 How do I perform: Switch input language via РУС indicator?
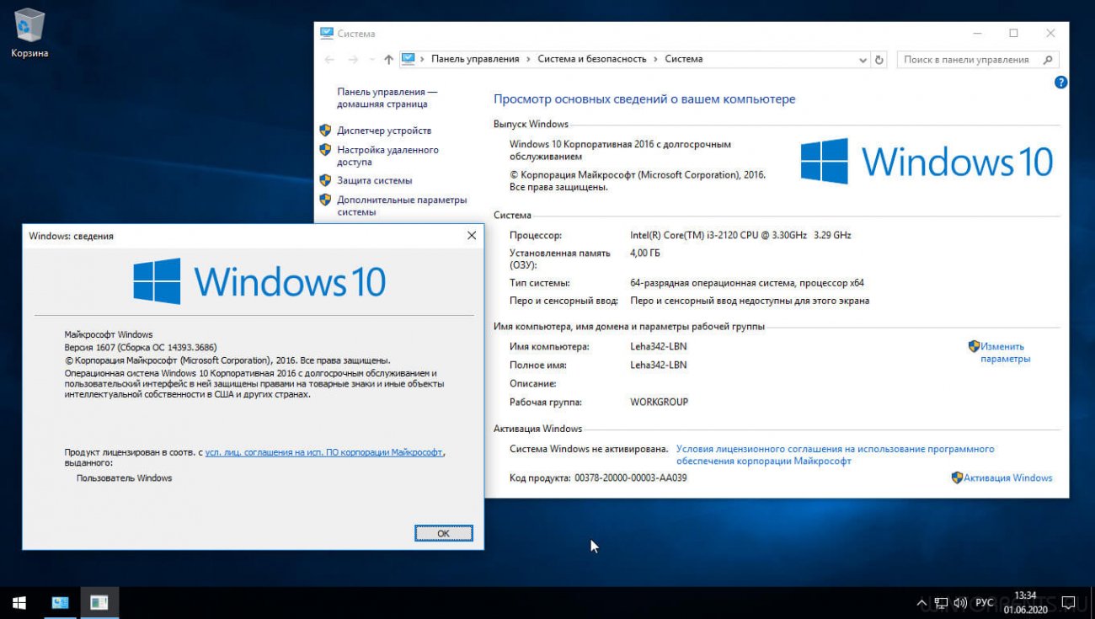pos(985,603)
